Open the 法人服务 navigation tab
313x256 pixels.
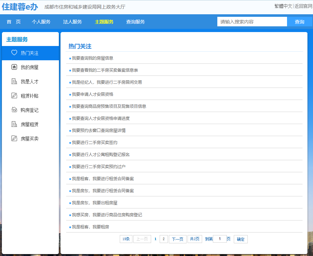73,22
